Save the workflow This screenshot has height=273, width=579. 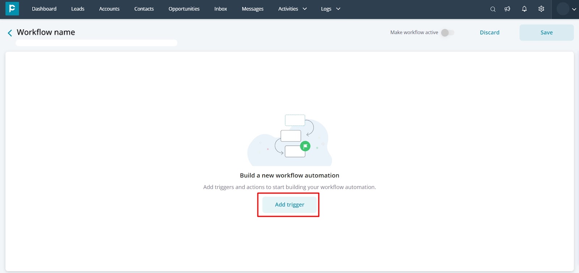546,33
